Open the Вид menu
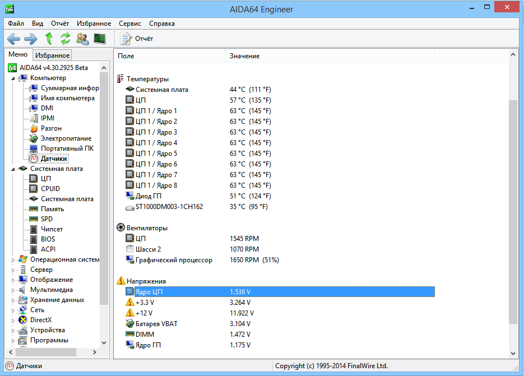The width and height of the screenshot is (524, 376). 38,24
